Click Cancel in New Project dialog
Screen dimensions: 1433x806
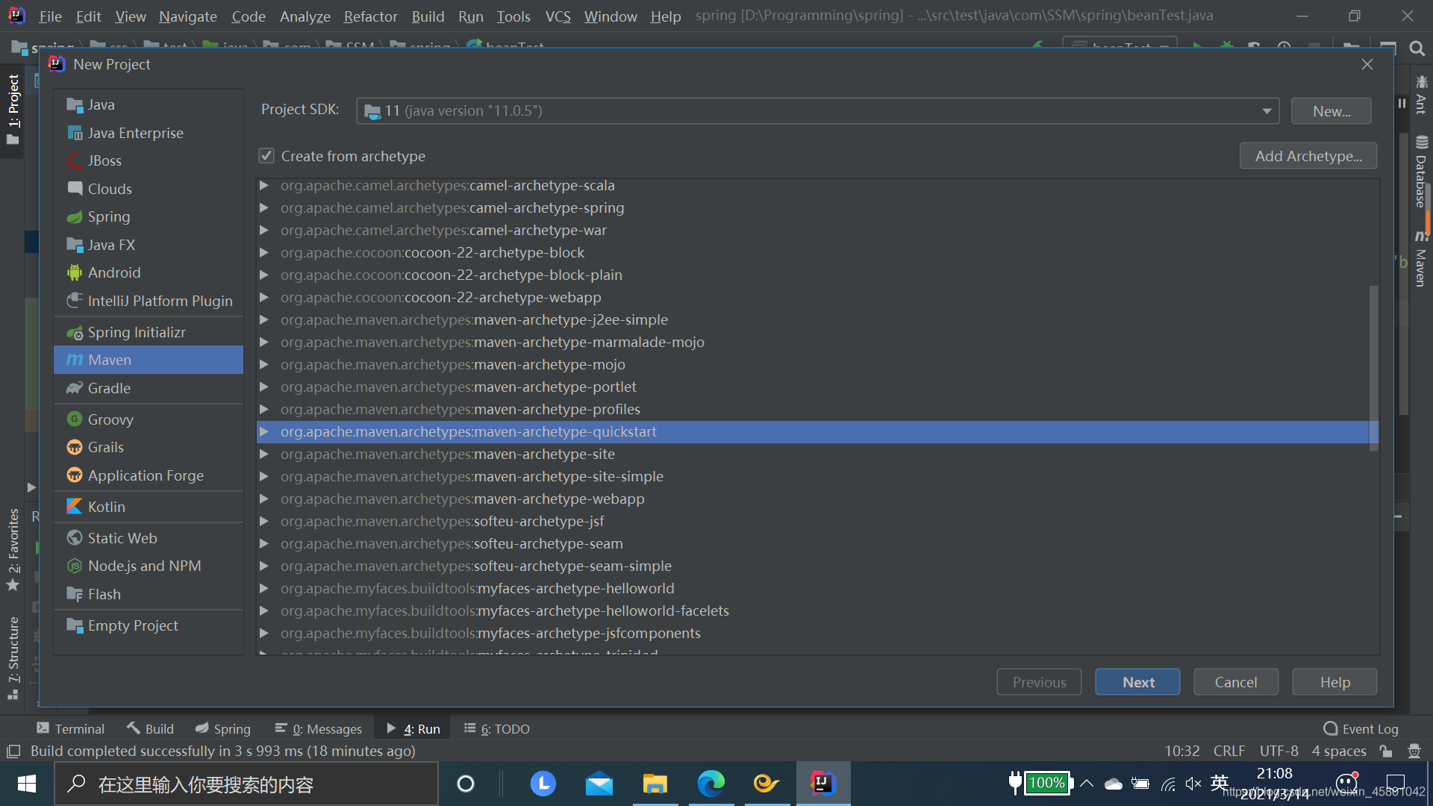[x=1235, y=682]
